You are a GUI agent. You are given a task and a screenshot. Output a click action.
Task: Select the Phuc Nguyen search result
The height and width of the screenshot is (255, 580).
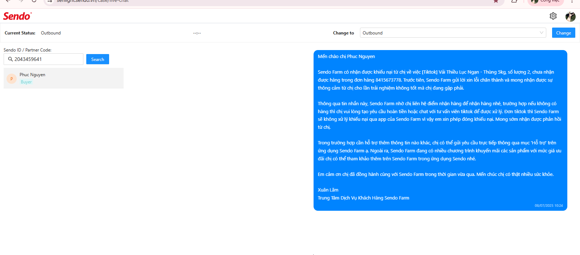click(63, 78)
